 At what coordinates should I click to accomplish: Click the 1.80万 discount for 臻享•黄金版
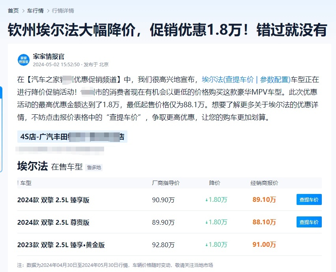(216, 244)
